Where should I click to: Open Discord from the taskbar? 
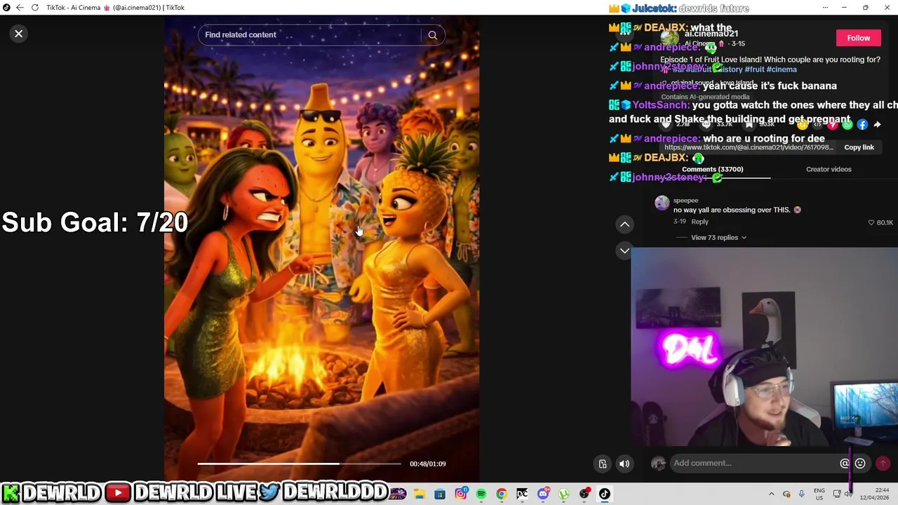point(543,494)
